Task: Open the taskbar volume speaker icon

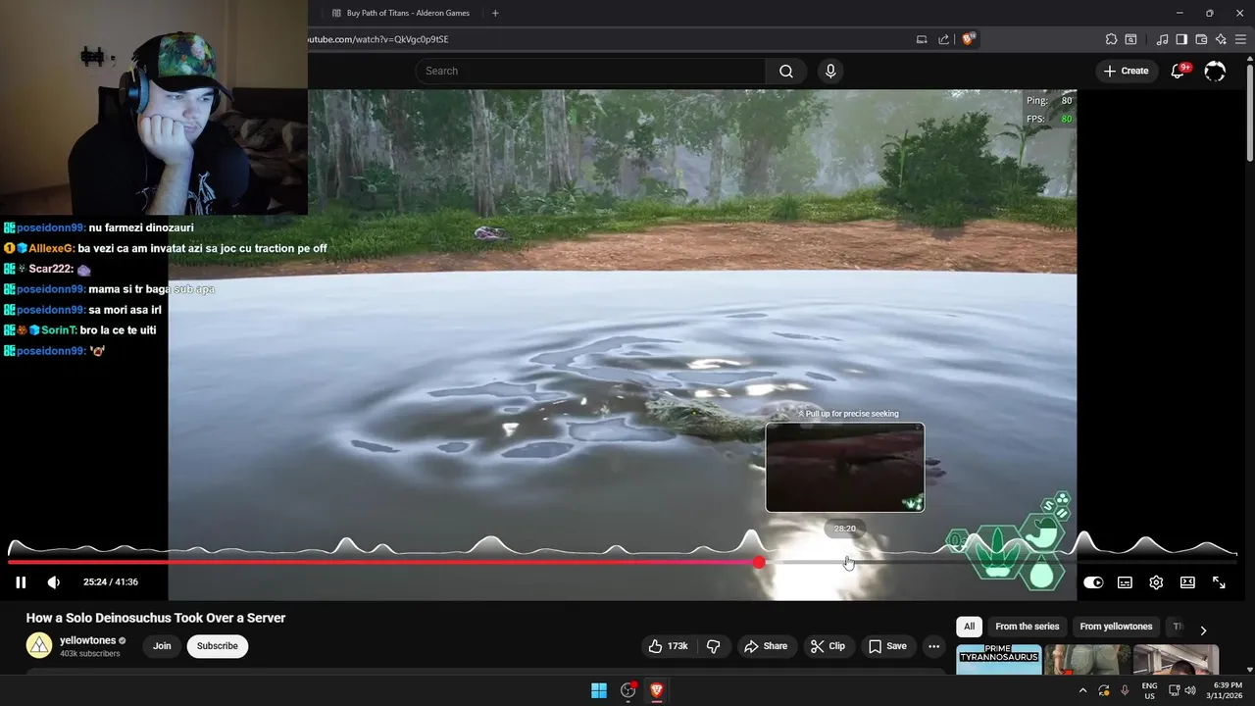Action: [x=1190, y=690]
